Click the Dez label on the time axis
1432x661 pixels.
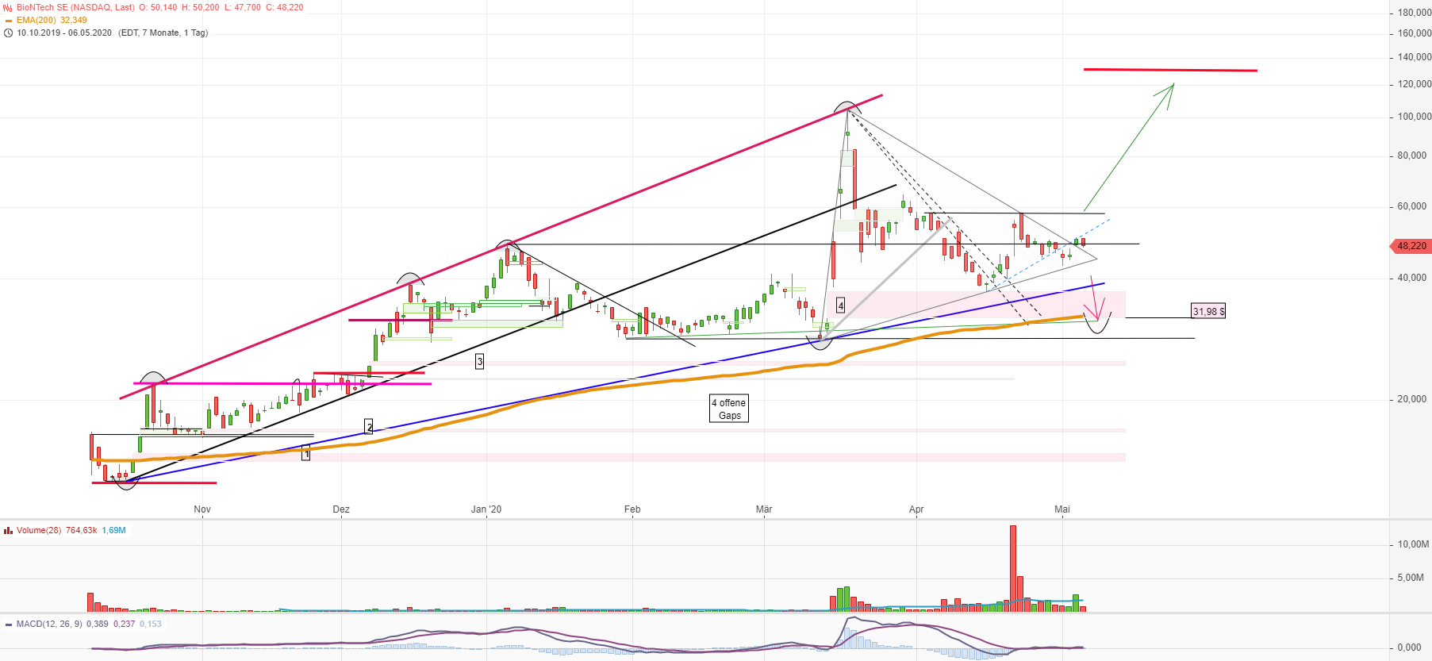click(341, 509)
